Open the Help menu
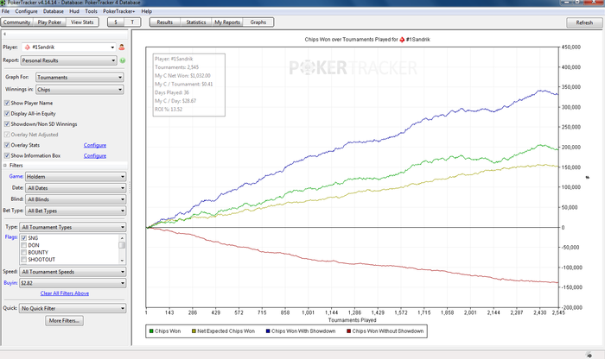The image size is (605, 359). (147, 11)
